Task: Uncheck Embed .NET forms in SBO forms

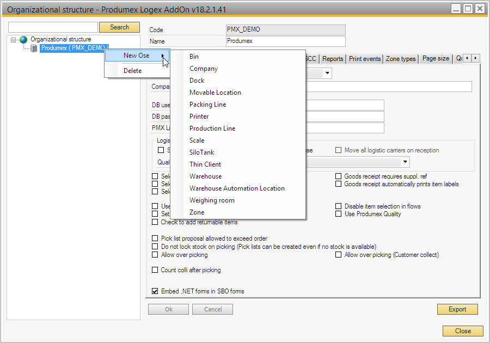Action: tap(155, 291)
